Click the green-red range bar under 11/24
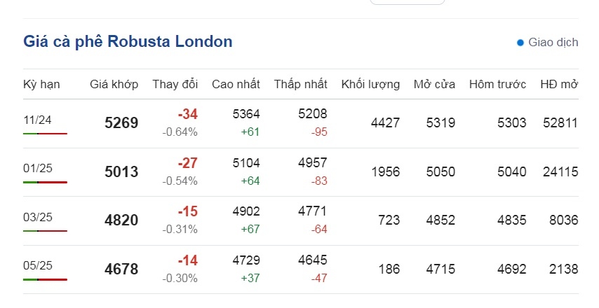Image resolution: width=599 pixels, height=308 pixels. [x=45, y=134]
